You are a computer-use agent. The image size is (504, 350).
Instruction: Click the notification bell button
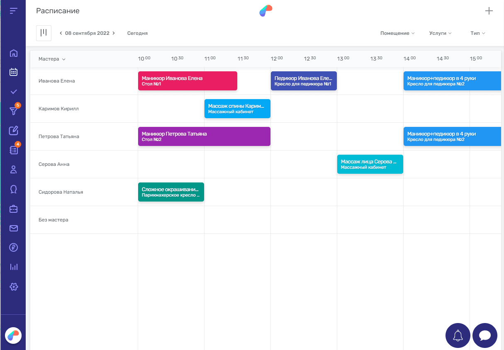tap(458, 335)
